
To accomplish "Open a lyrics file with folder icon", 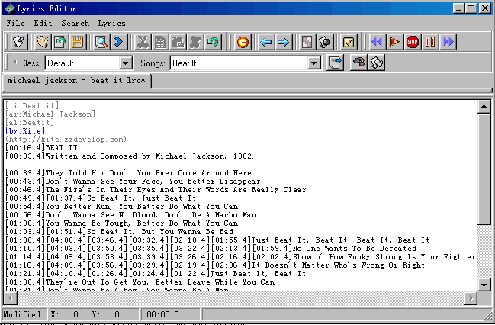I will 42,42.
